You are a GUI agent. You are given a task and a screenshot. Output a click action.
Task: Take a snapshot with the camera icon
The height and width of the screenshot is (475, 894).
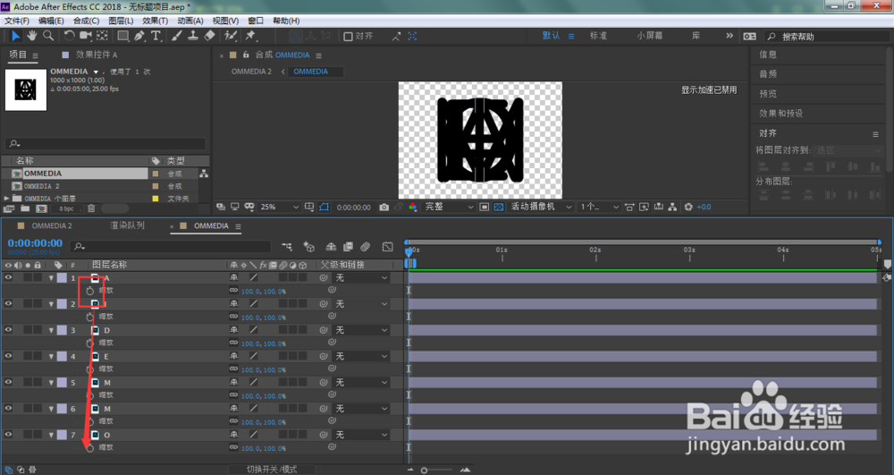(384, 207)
